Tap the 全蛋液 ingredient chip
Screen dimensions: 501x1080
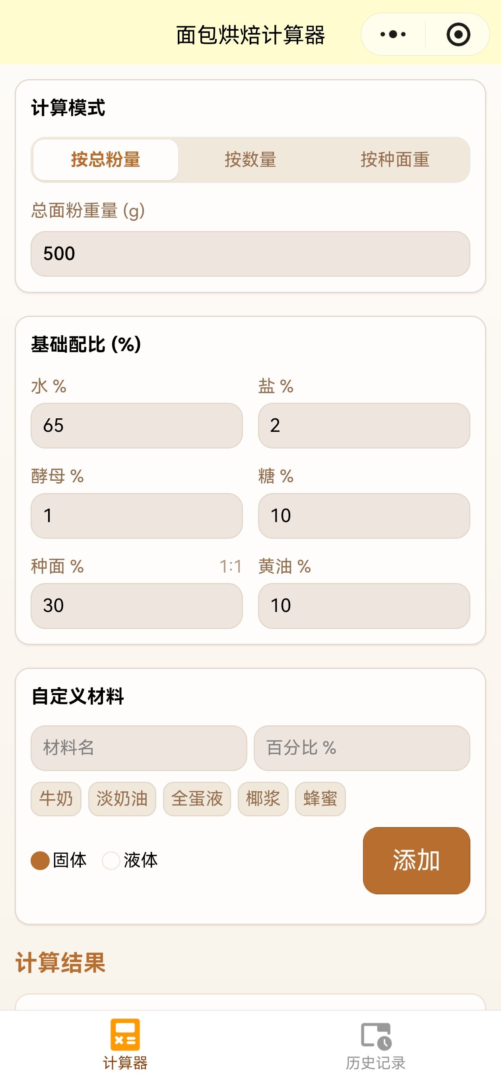click(x=197, y=799)
